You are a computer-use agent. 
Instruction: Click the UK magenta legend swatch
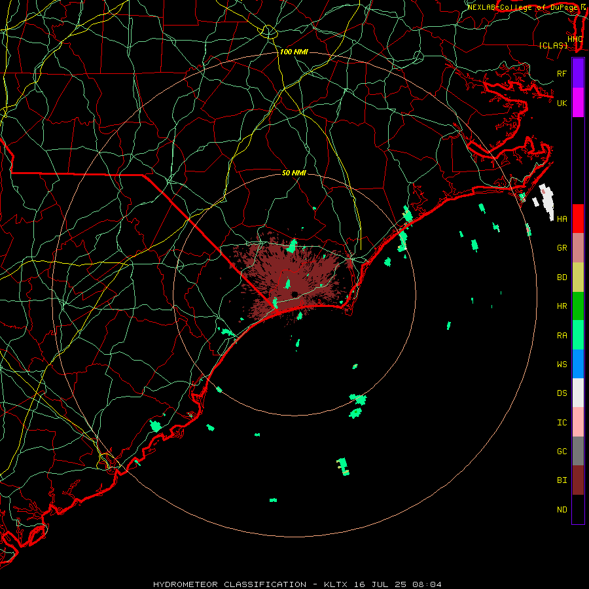[x=578, y=103]
